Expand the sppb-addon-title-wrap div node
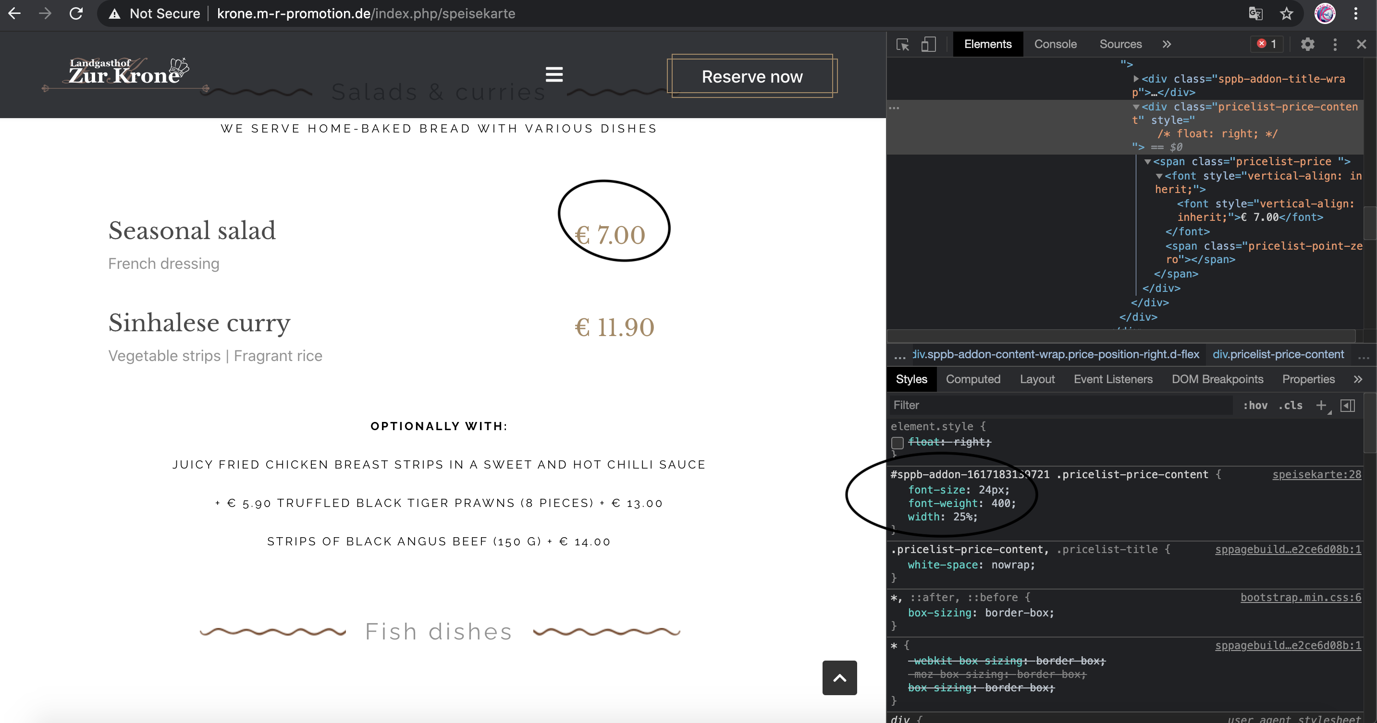 point(1136,79)
